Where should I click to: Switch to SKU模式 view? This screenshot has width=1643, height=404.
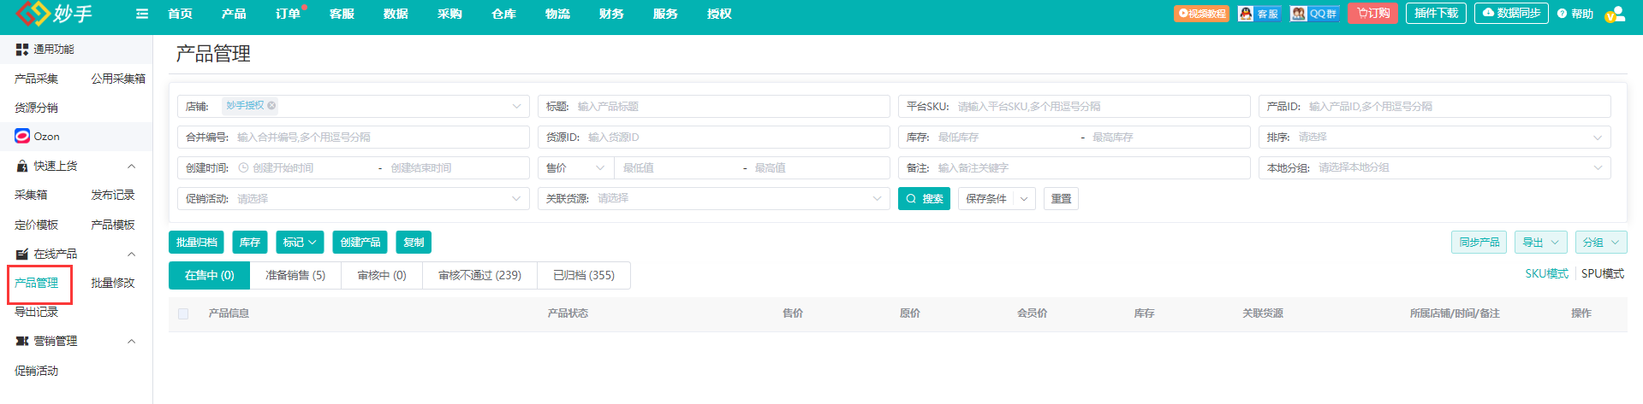coord(1546,273)
